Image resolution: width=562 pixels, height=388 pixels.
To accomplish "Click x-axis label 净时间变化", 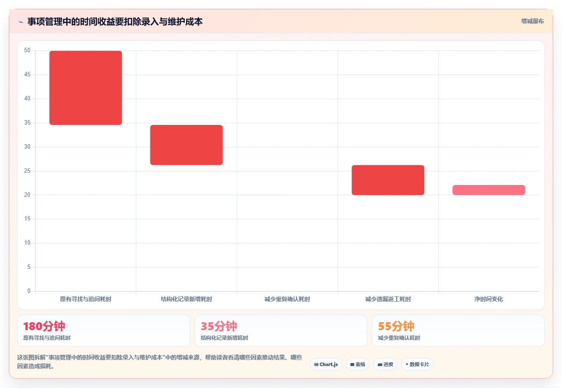I will 489,299.
